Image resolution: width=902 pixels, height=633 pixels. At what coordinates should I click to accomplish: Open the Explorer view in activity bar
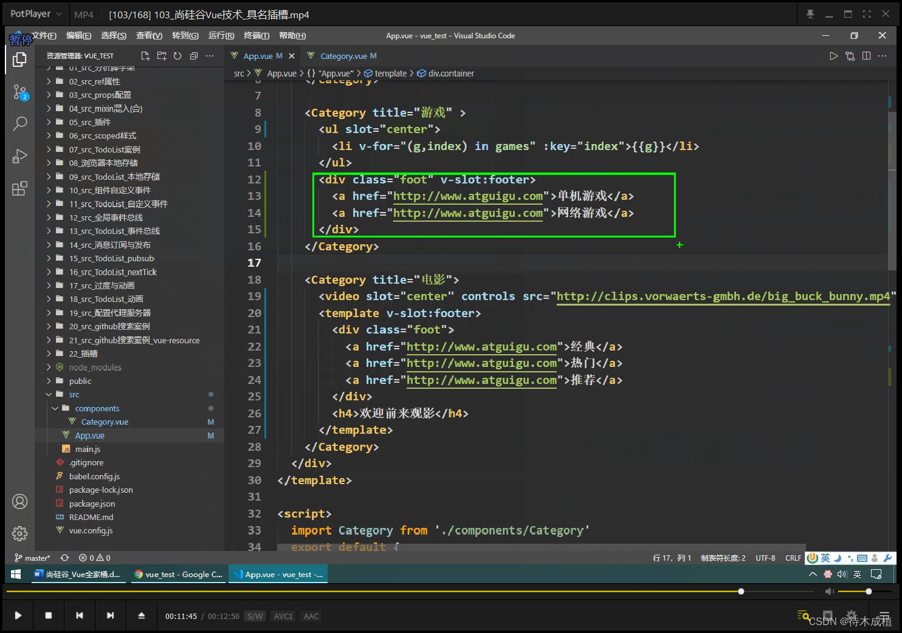(19, 60)
